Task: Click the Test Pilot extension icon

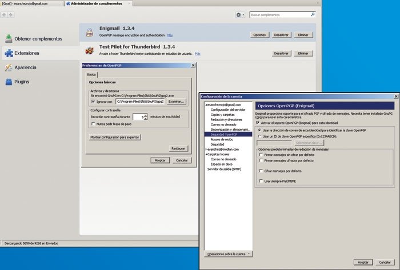Action: pos(89,51)
